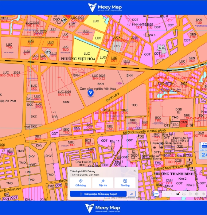Click the ĐƯỜNG NGUYỄN VĂN LINH label
This screenshot has height=215, width=207.
point(172,167)
